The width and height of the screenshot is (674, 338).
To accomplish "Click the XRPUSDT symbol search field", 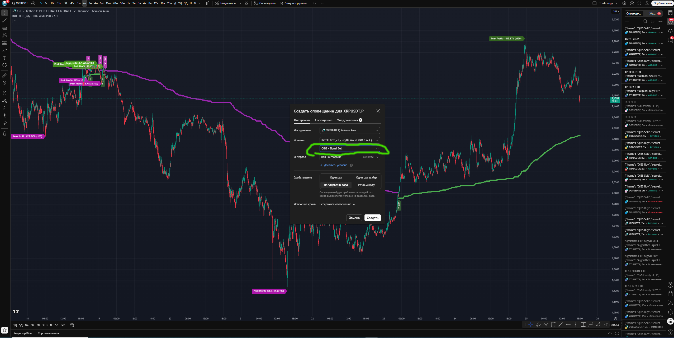I will click(x=20, y=3).
